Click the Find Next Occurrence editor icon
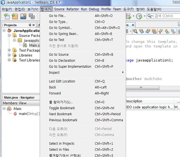This screenshot has height=157, width=180. pyautogui.click(x=148, y=31)
